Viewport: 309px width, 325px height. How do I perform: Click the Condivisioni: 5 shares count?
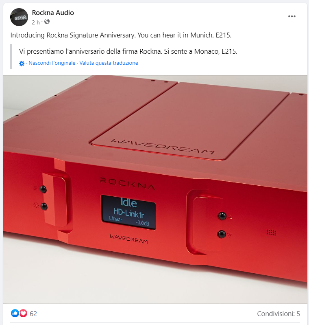279,314
